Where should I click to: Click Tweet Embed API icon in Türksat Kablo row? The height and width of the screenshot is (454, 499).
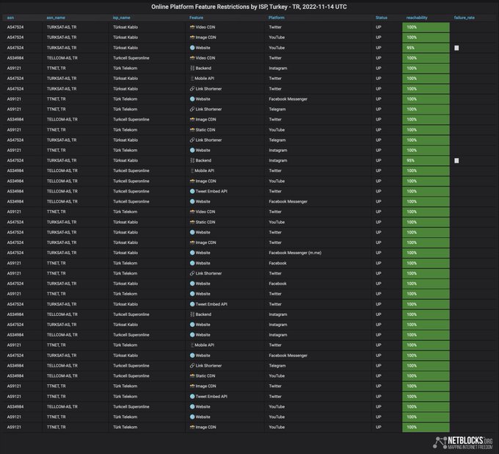pyautogui.click(x=192, y=304)
